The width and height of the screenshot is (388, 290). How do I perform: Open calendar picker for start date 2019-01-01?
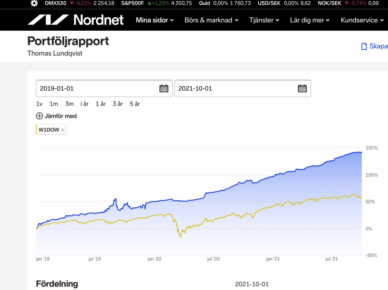point(164,88)
